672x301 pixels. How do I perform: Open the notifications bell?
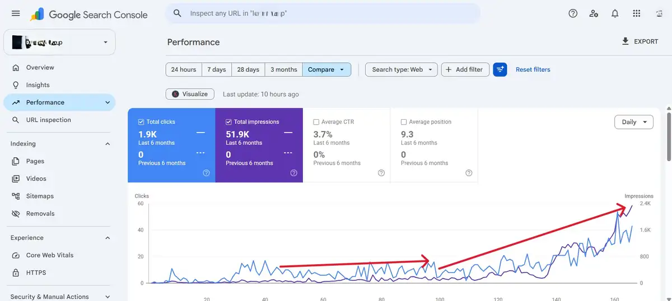pos(615,13)
